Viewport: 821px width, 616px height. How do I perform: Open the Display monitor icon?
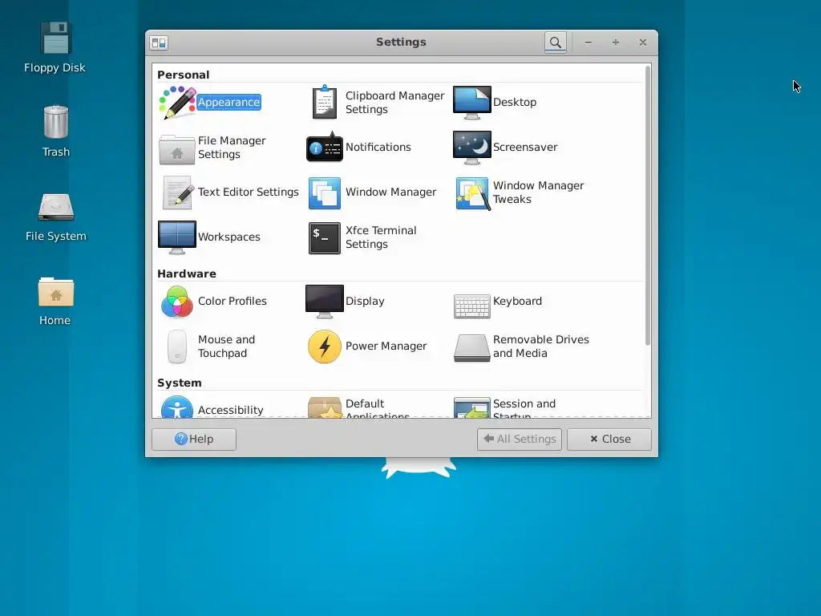point(325,302)
